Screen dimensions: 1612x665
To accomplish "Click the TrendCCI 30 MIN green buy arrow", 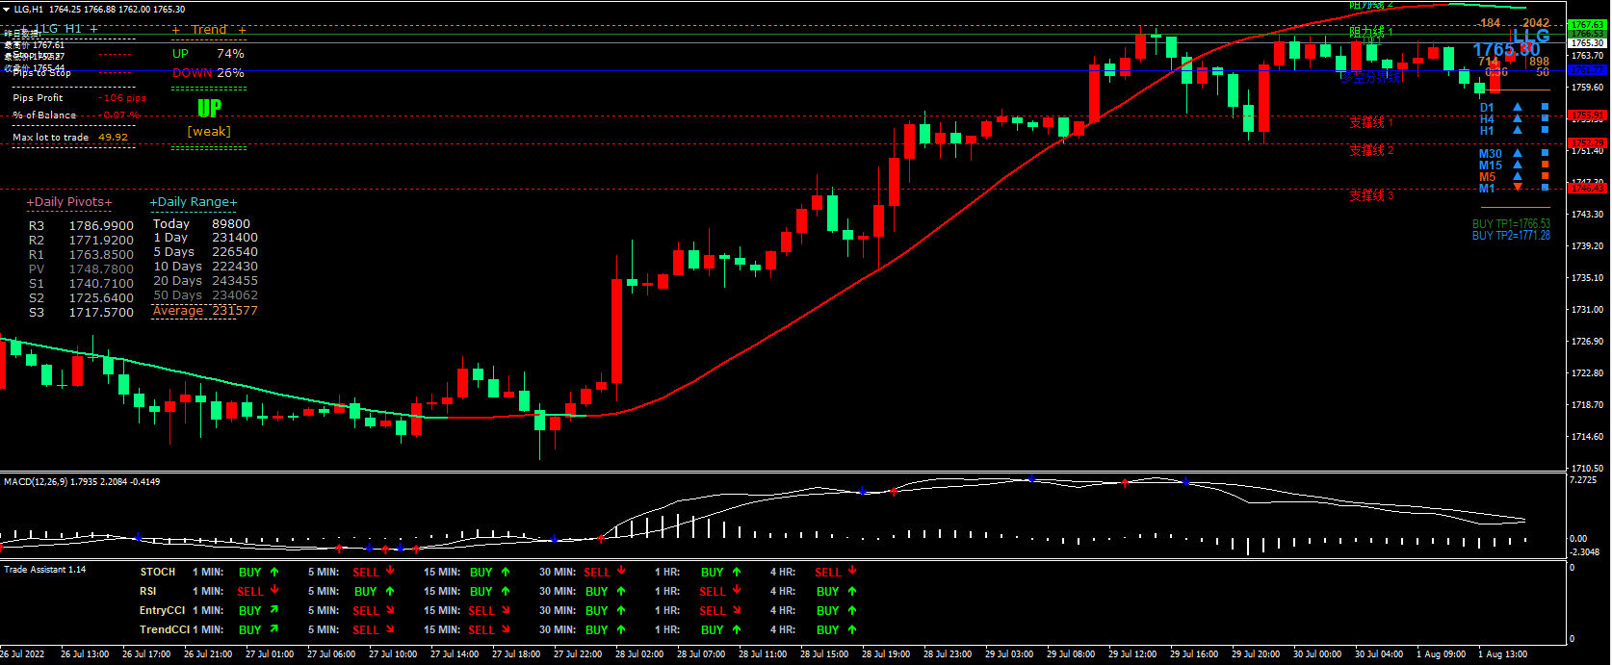I will pyautogui.click(x=621, y=629).
